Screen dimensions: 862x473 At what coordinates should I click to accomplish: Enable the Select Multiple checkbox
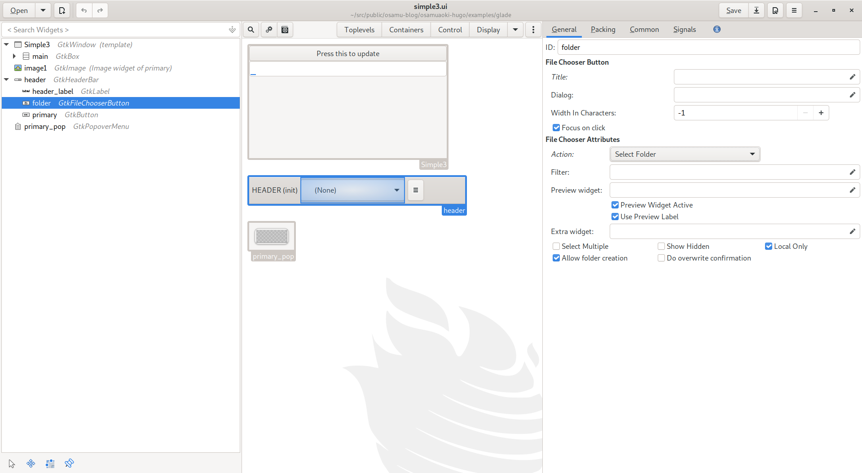click(x=556, y=246)
